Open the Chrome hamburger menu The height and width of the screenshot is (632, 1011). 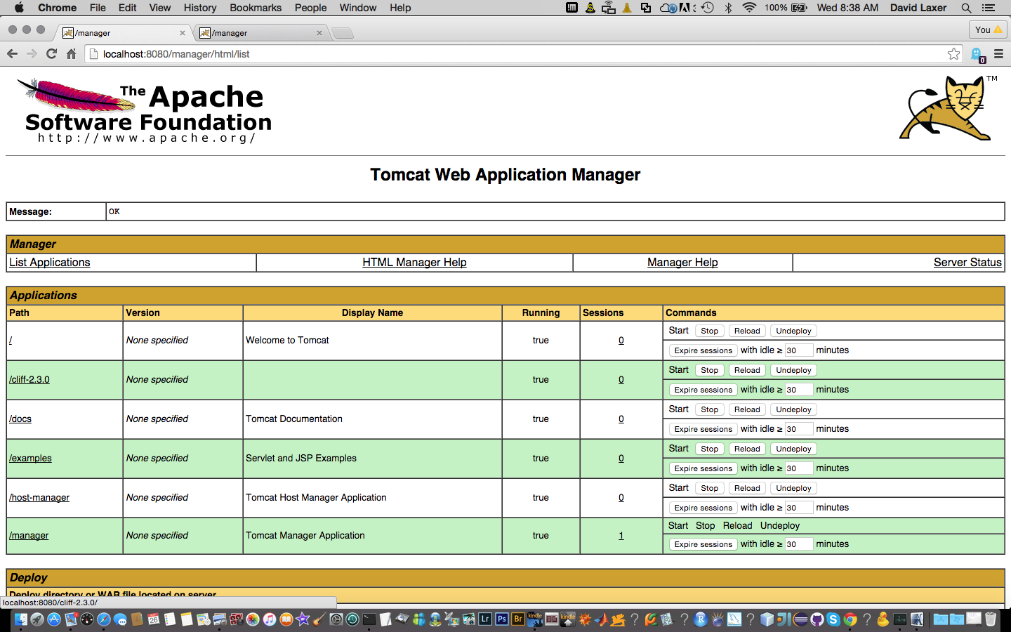tap(998, 54)
